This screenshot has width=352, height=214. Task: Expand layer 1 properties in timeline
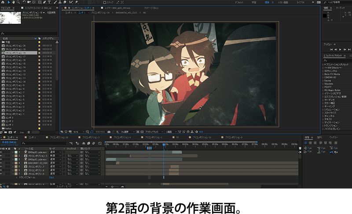[x=13, y=152]
